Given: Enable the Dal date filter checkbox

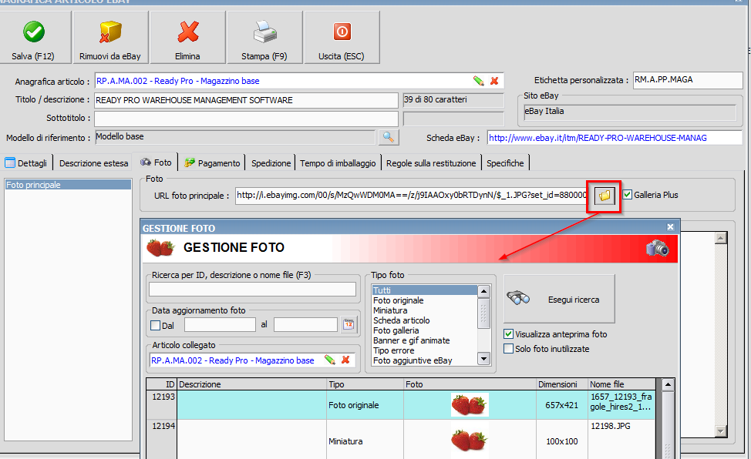Looking at the screenshot, I should click(155, 326).
